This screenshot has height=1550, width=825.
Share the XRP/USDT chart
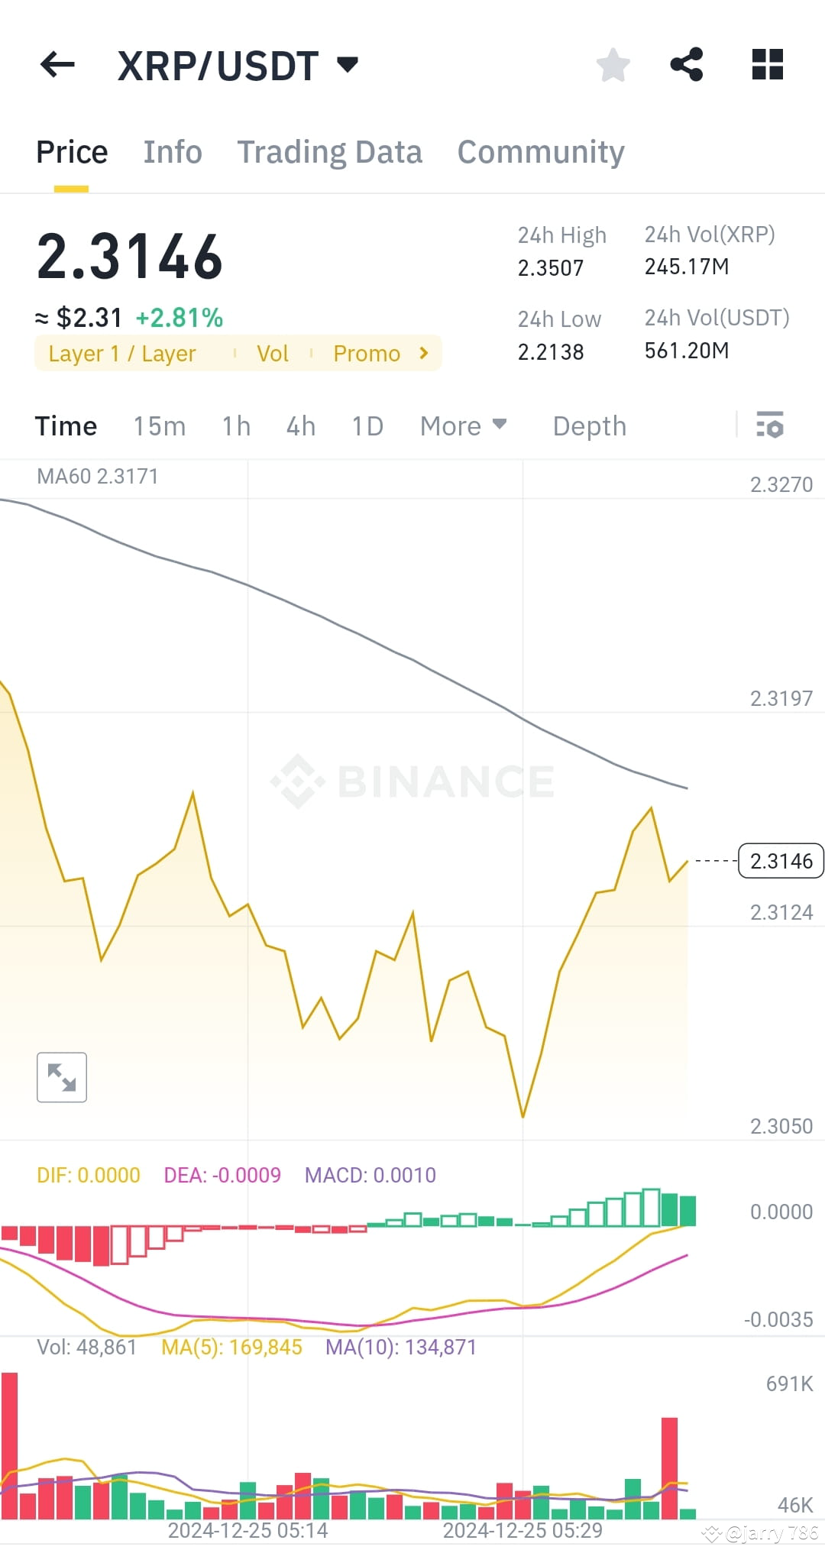686,65
